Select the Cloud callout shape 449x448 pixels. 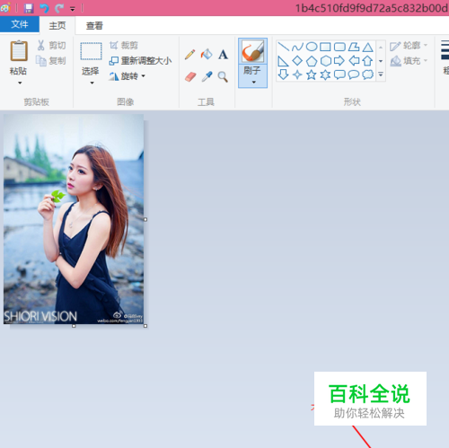pos(368,75)
